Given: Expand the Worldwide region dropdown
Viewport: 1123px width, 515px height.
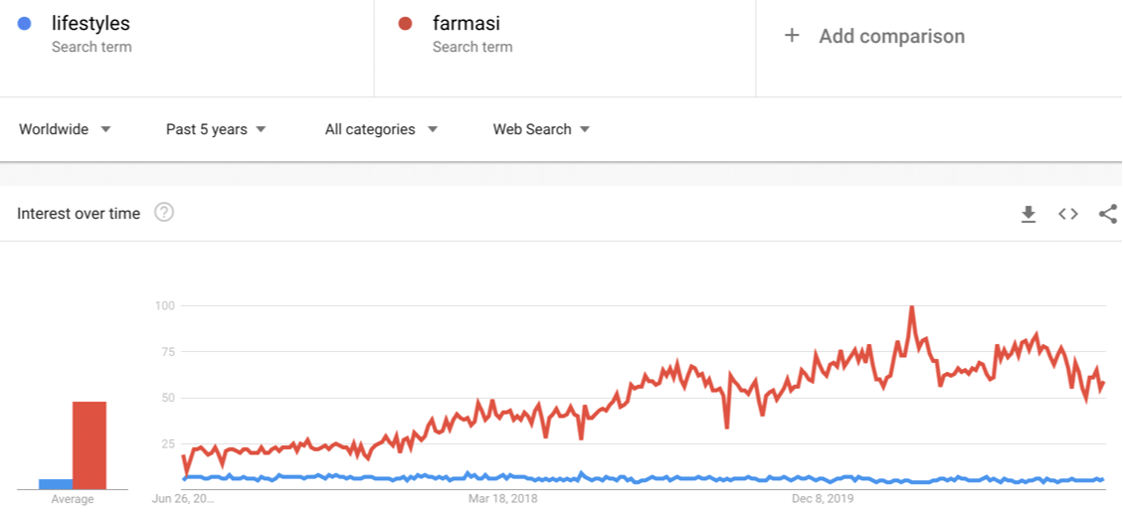Looking at the screenshot, I should (x=66, y=129).
